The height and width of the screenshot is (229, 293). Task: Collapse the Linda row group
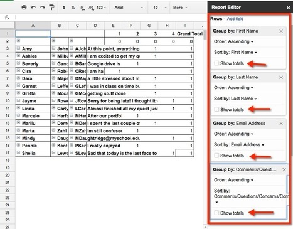click(18, 108)
